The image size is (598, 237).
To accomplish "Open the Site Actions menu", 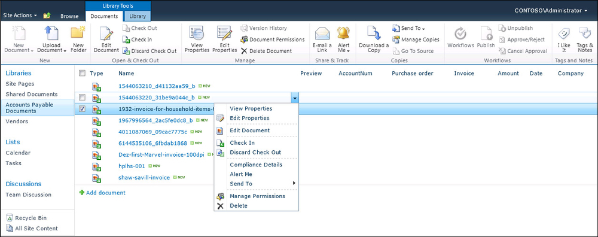I will [20, 16].
